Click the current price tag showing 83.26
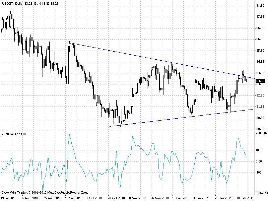 260,80
